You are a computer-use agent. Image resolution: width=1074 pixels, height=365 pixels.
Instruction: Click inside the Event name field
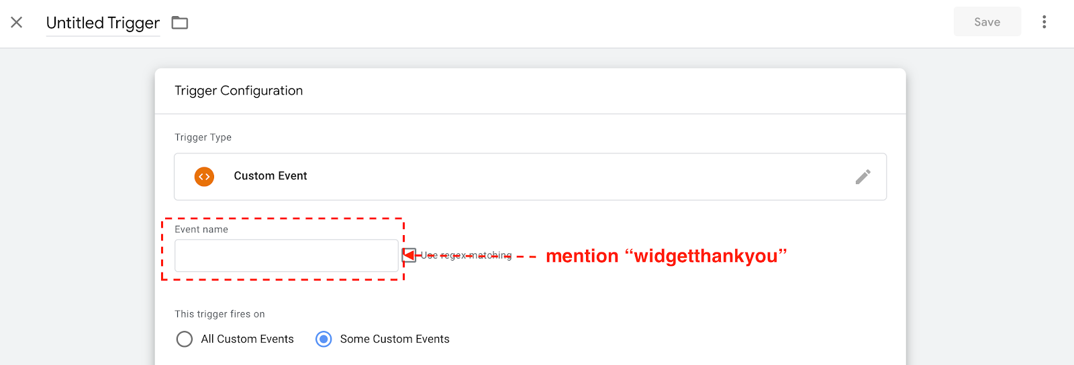[287, 256]
